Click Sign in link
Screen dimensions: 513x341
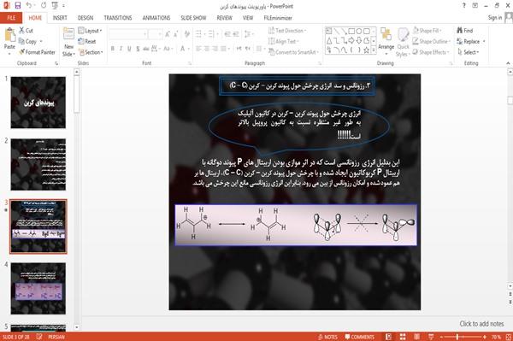tap(495, 18)
